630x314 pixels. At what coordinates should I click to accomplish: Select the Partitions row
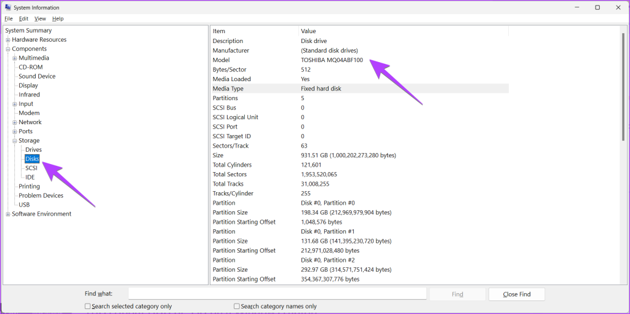[x=359, y=98]
